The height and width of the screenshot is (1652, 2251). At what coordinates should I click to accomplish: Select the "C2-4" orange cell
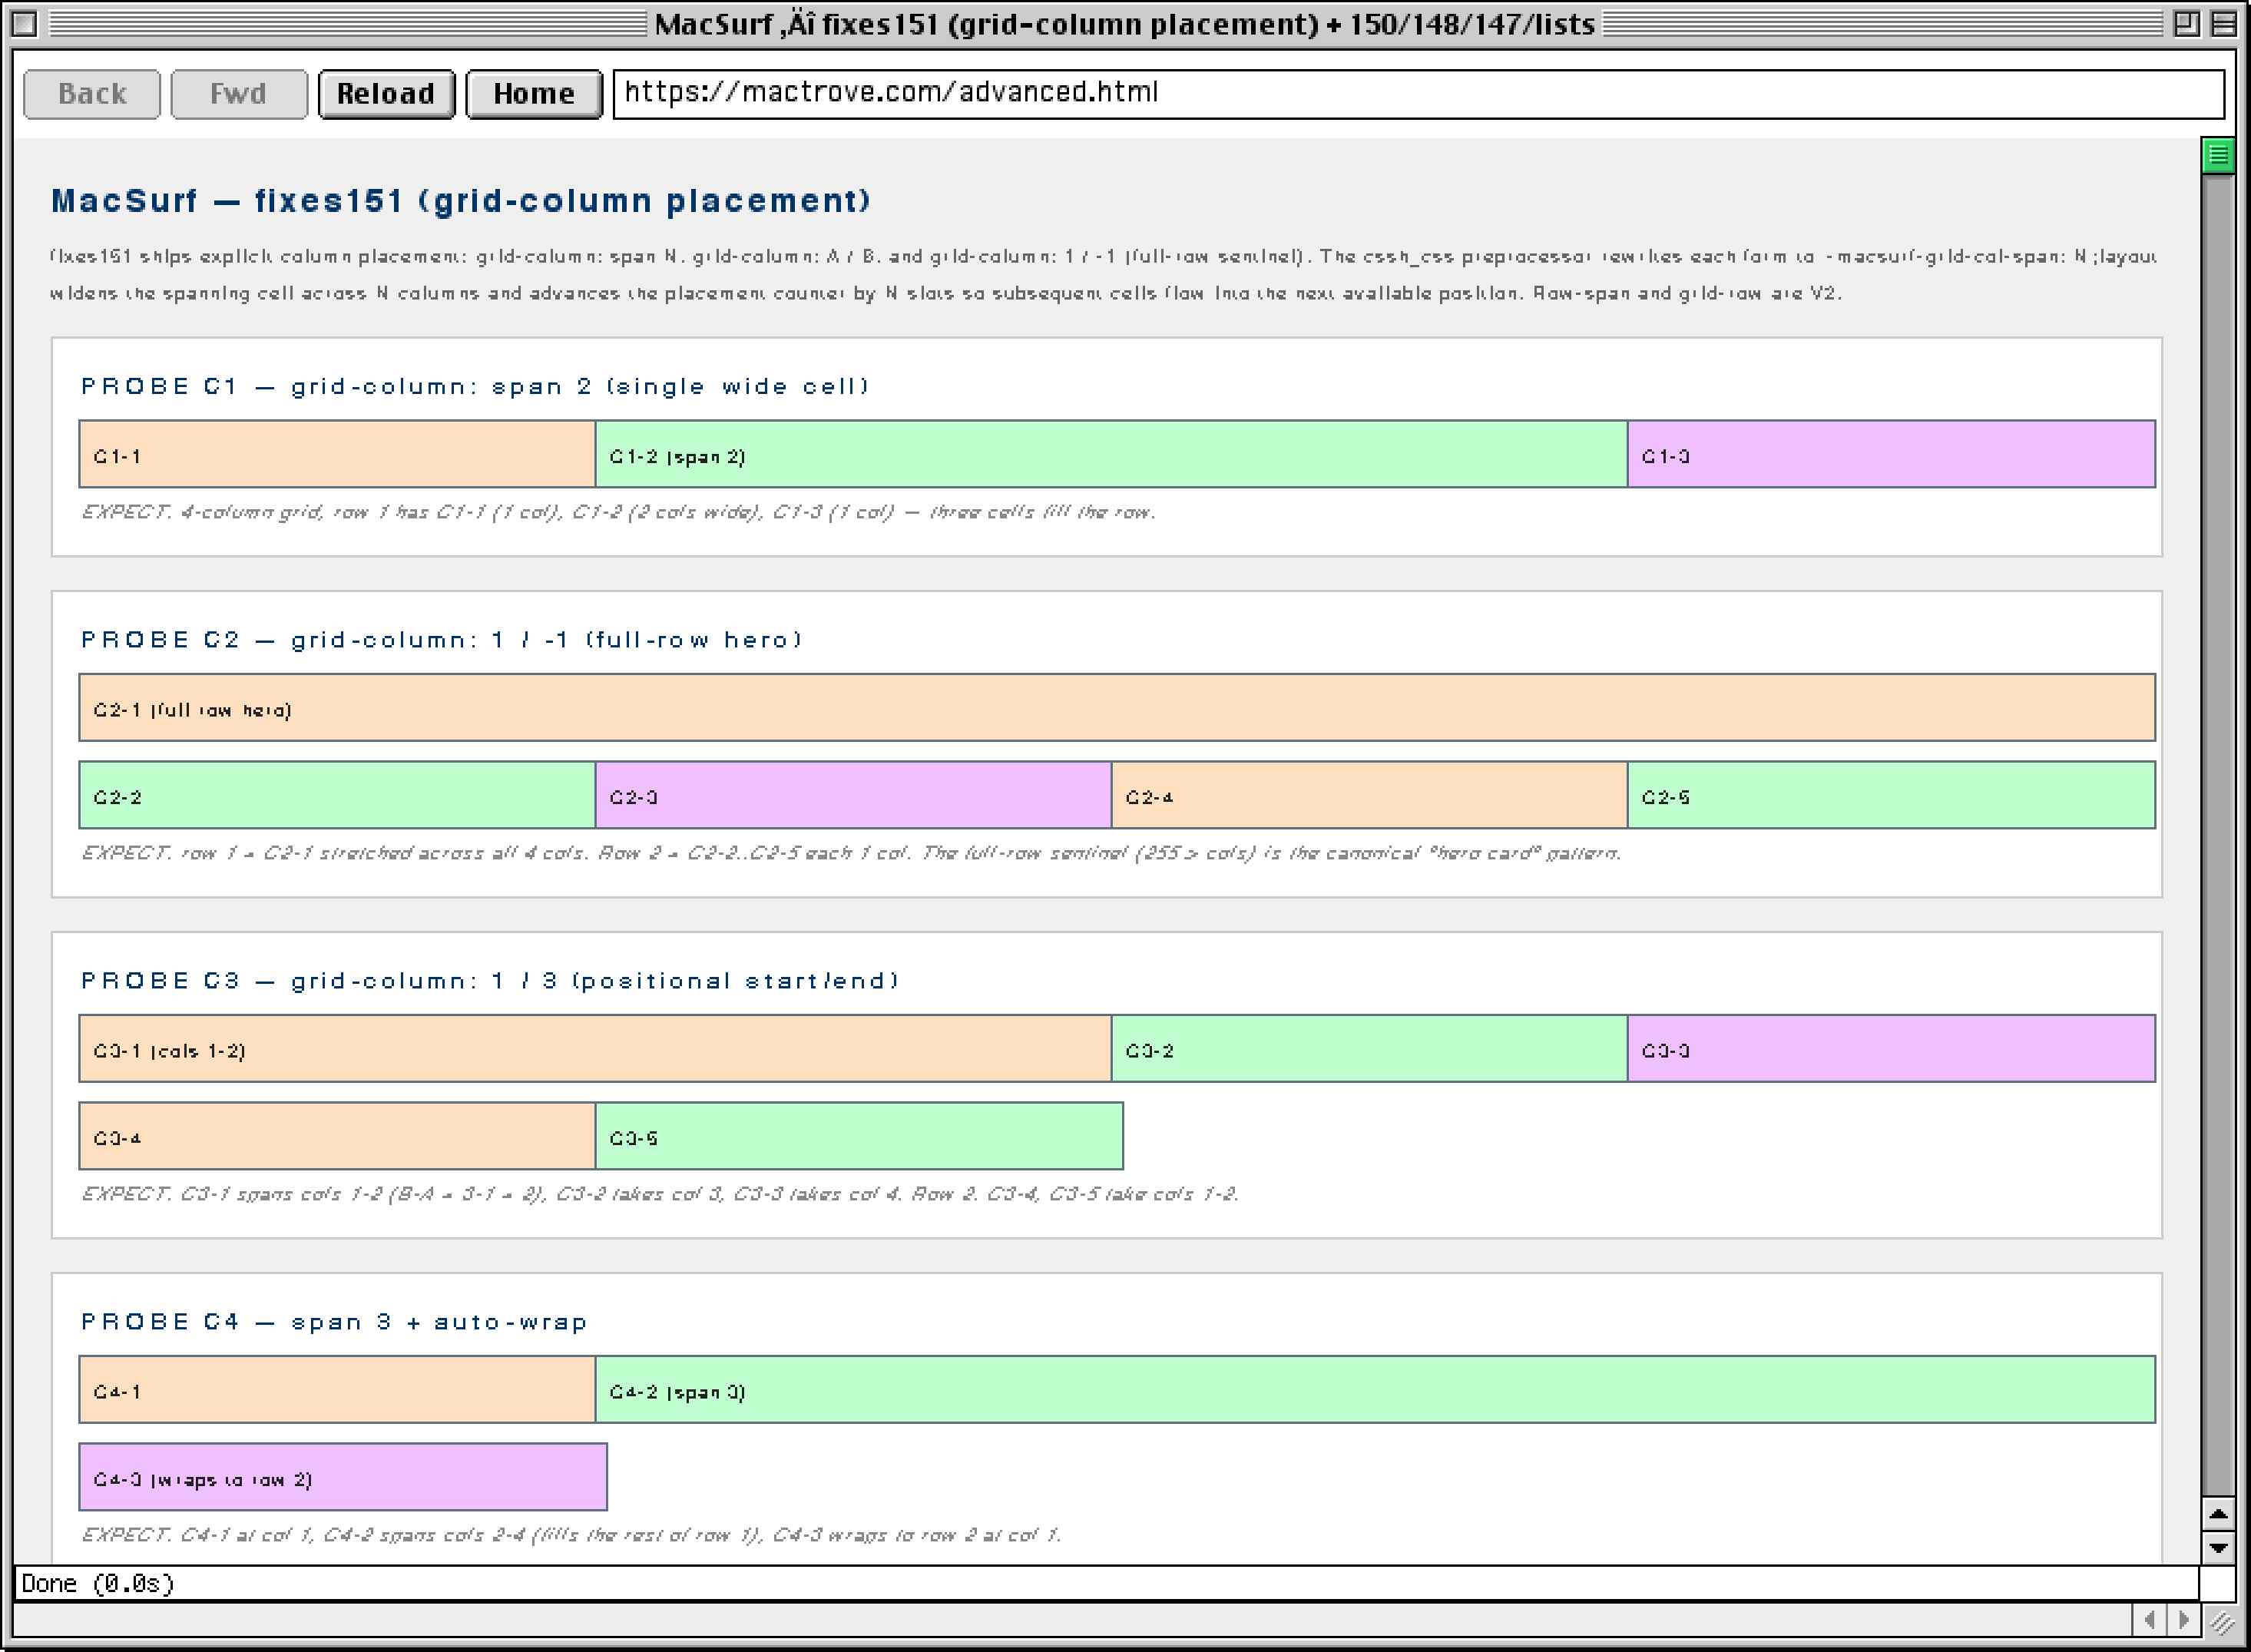[1370, 795]
